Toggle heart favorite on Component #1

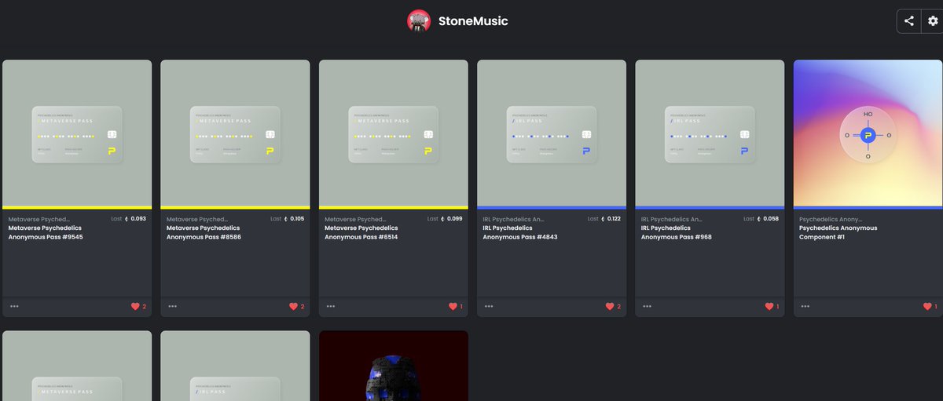tap(926, 306)
